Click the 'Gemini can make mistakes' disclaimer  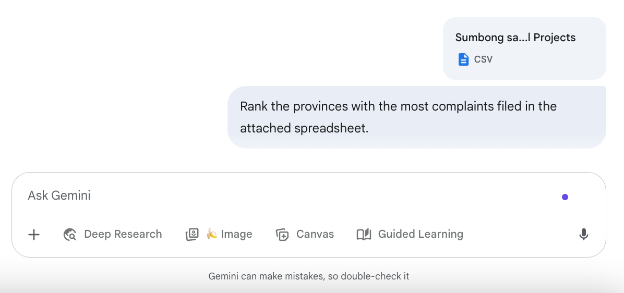click(x=308, y=276)
